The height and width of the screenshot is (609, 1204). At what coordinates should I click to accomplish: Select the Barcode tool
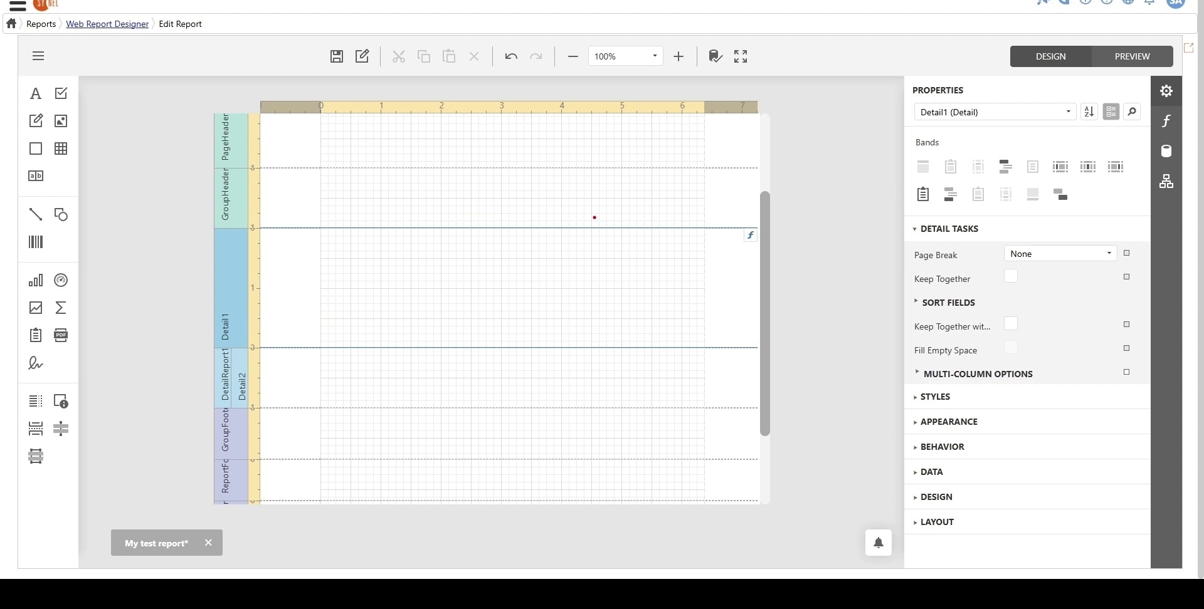(36, 242)
